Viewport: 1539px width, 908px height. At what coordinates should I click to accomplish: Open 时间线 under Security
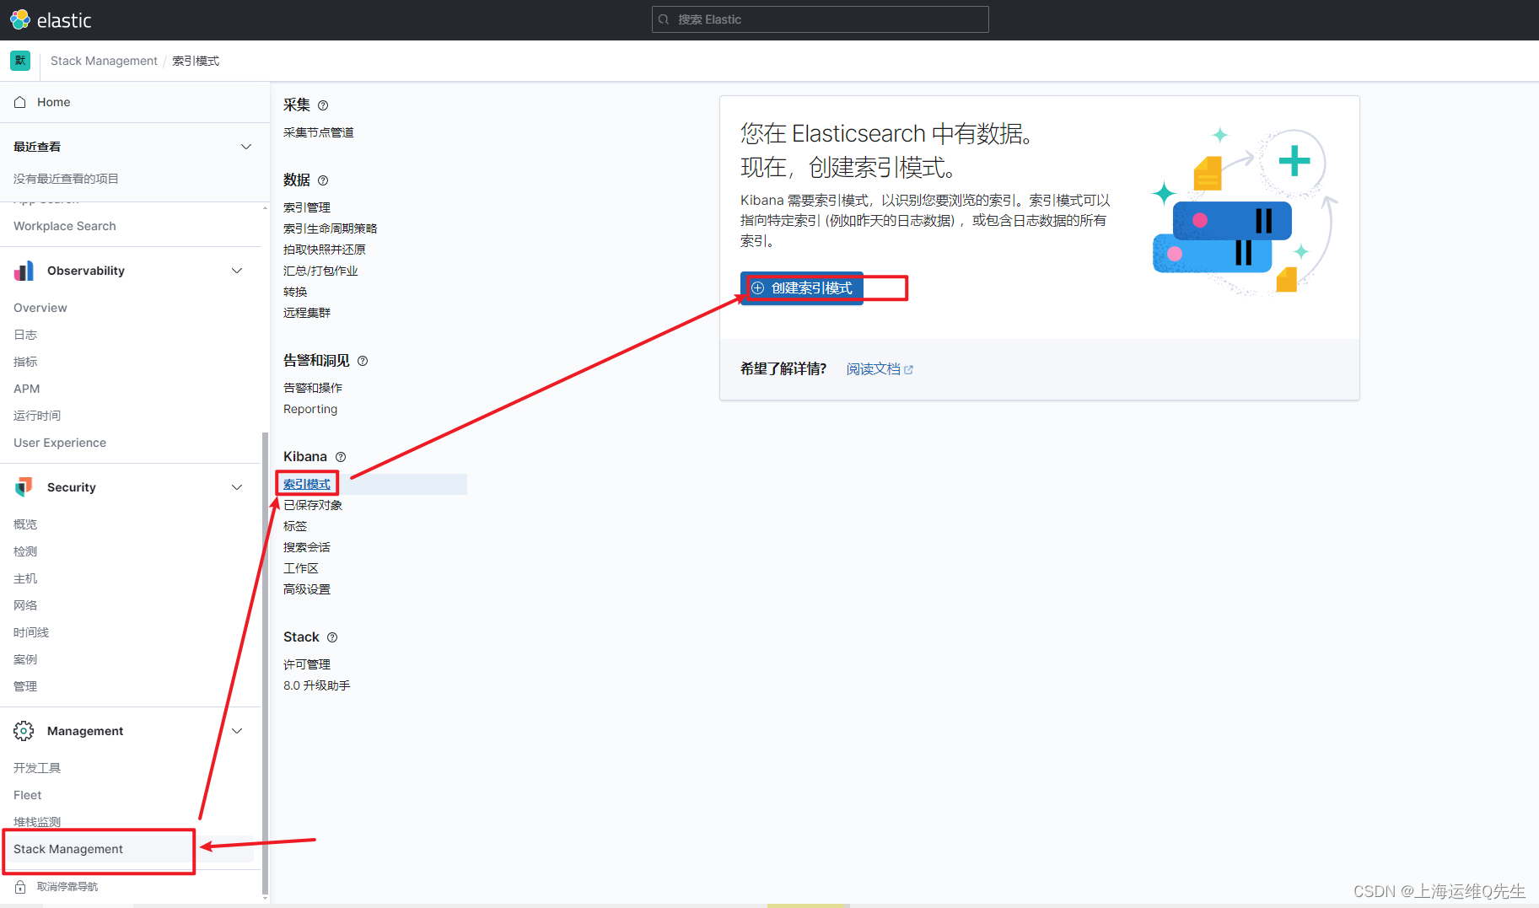tap(31, 632)
